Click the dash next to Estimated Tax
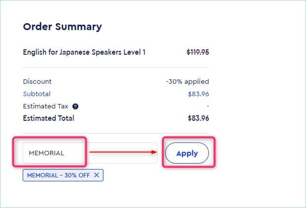The height and width of the screenshot is (208, 306). pyautogui.click(x=208, y=106)
